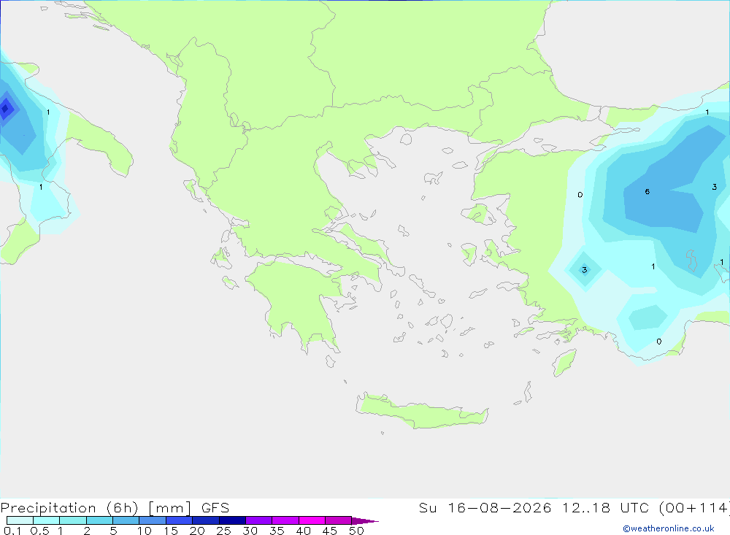Click the 30–35 mm legend swatch

258,520
